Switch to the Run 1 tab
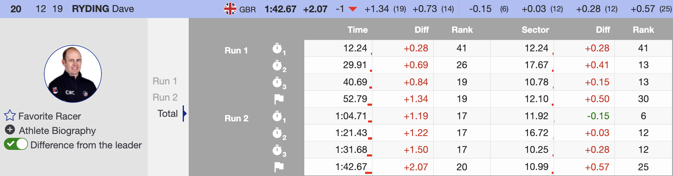673x176 pixels. [x=165, y=81]
